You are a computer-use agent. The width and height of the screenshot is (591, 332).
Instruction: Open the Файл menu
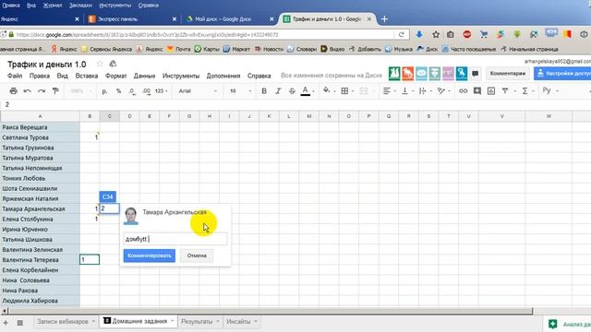(x=15, y=76)
